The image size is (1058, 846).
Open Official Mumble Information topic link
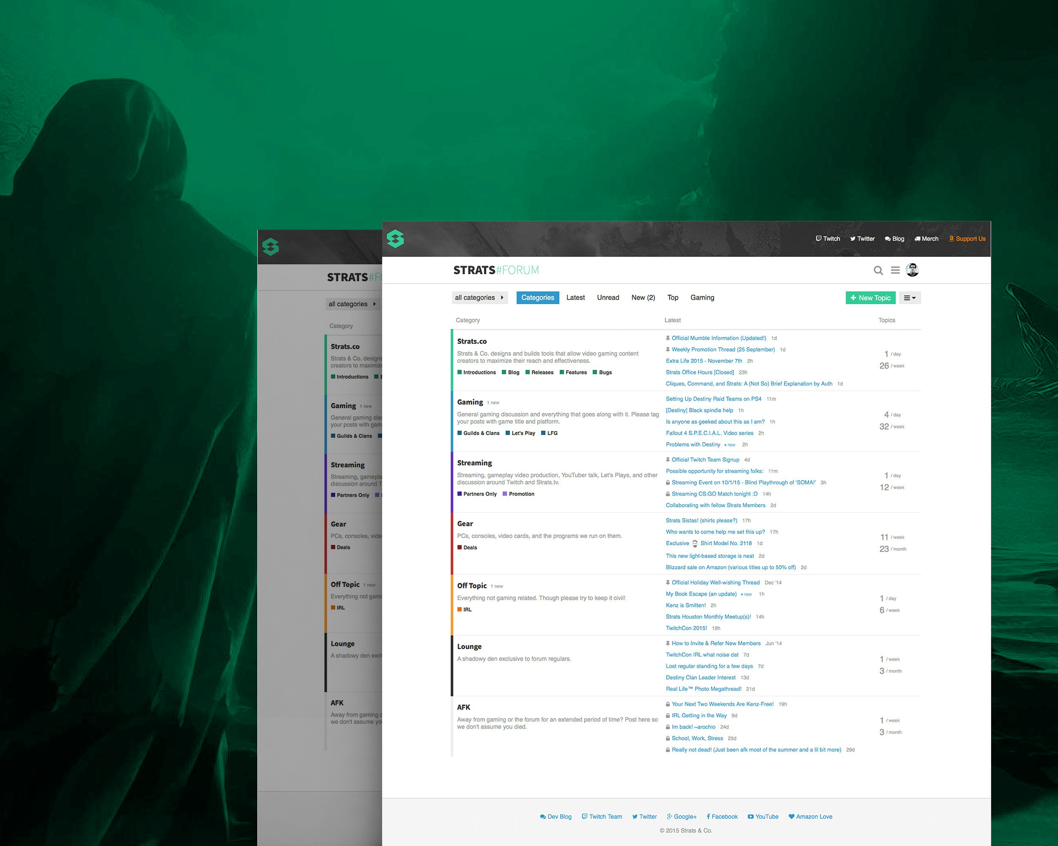[x=719, y=338]
